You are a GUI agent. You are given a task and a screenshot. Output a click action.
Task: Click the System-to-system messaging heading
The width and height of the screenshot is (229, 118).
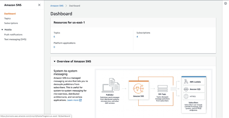(x=65, y=73)
